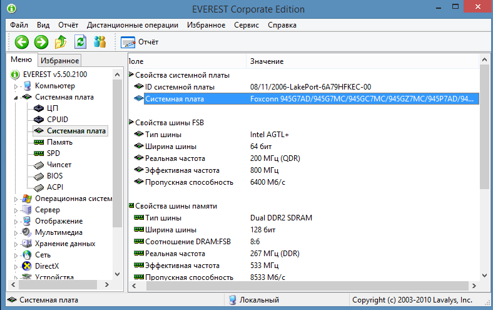Open the Файл menu
The image size is (493, 310).
coord(19,25)
